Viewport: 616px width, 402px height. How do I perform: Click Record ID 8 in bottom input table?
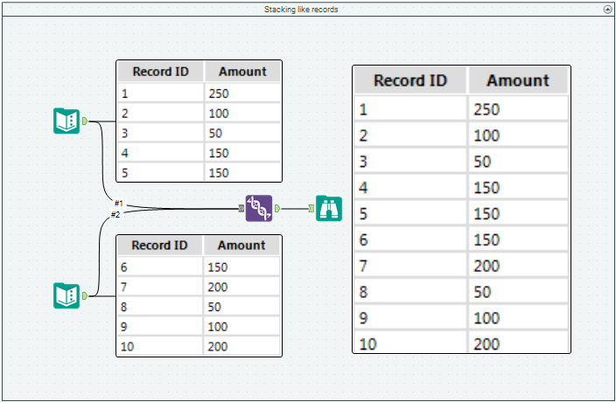[123, 307]
